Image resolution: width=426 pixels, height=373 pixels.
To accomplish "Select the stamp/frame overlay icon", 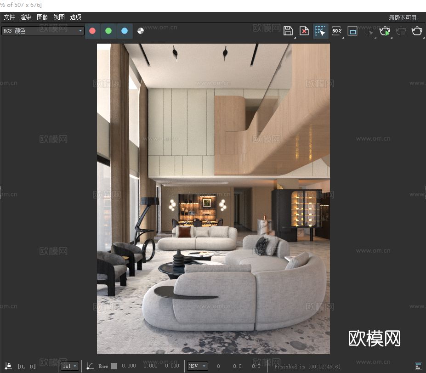I will (x=352, y=31).
